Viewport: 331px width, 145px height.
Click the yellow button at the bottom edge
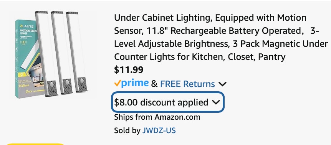[35, 144]
